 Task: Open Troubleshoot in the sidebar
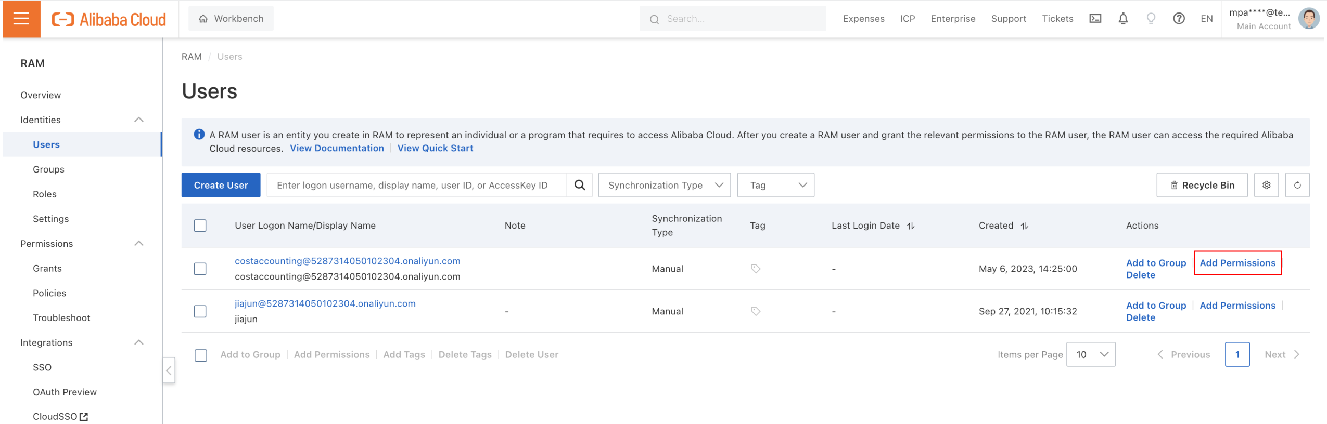point(61,317)
